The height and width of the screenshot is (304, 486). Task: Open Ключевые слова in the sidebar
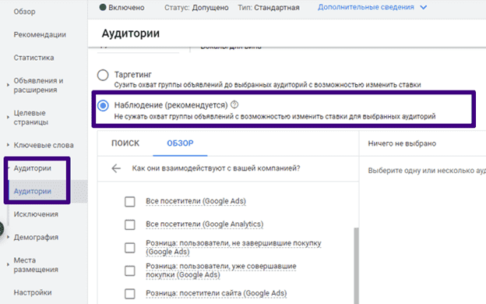click(x=44, y=145)
